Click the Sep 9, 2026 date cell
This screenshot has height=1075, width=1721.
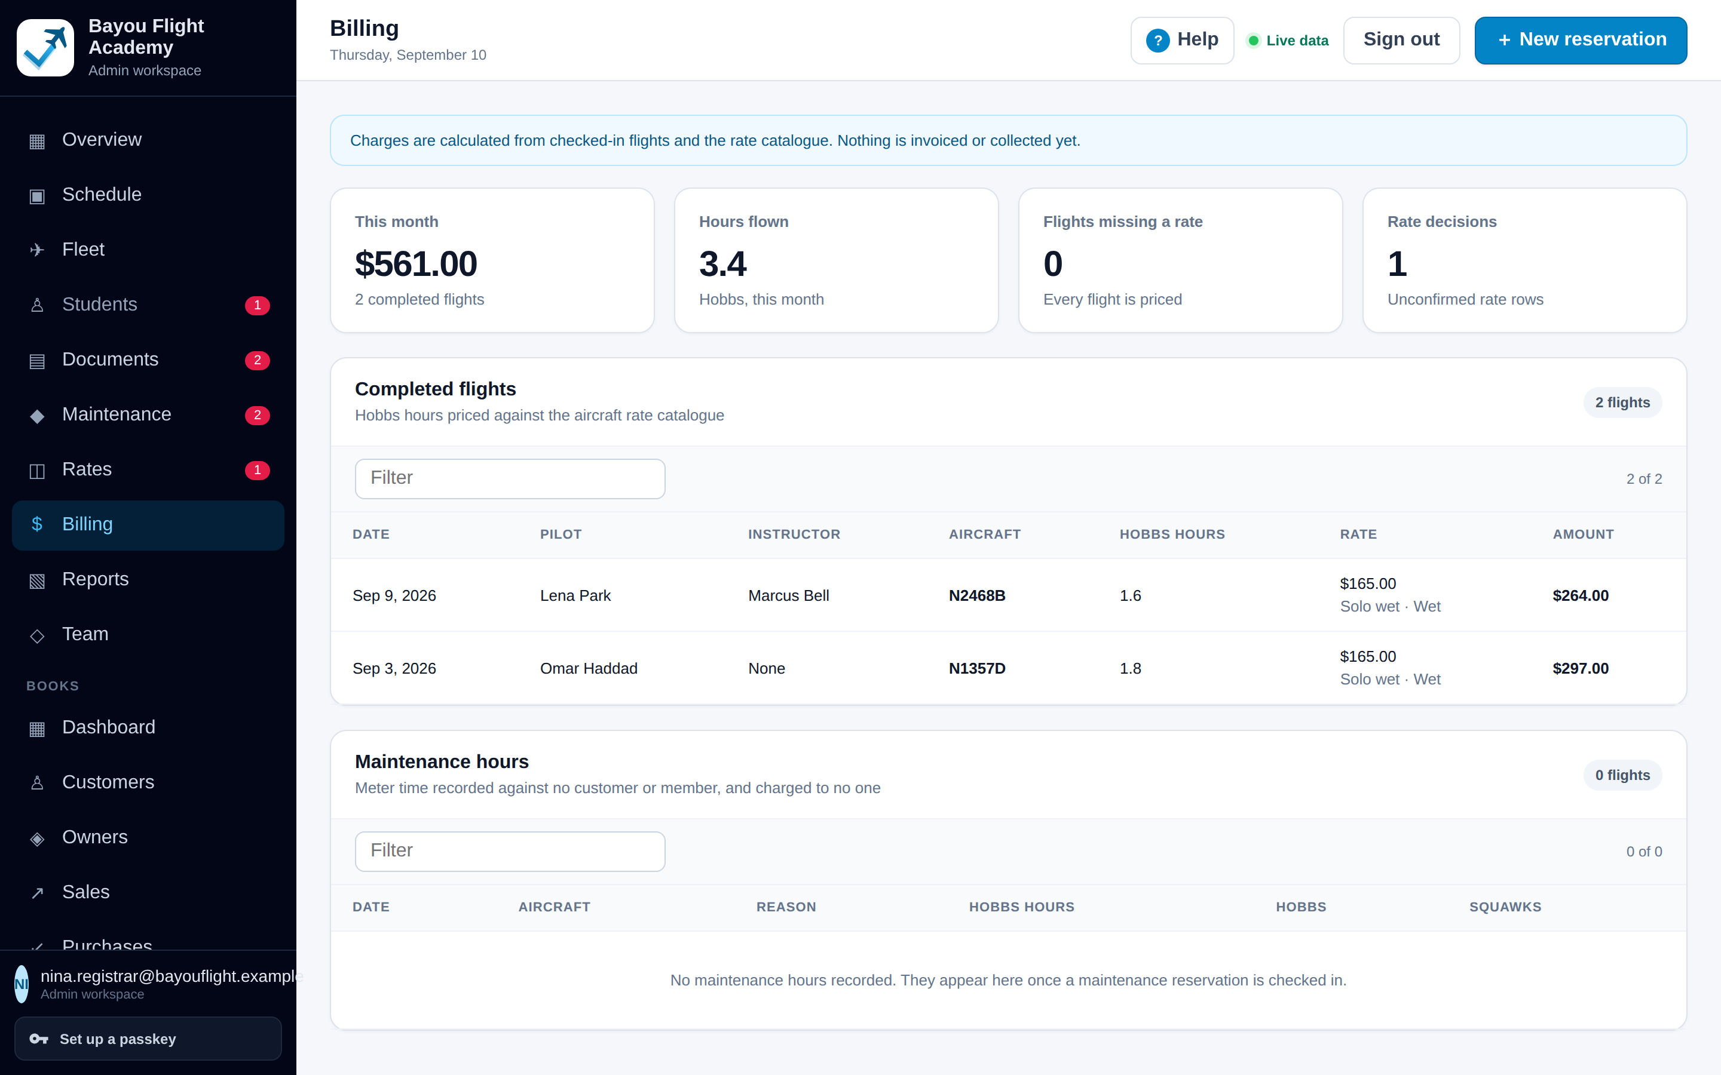[394, 596]
